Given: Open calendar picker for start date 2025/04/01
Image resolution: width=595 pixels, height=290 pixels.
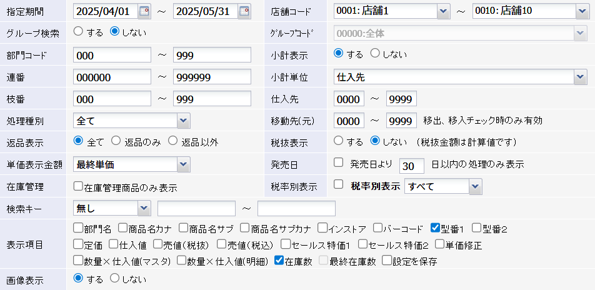Looking at the screenshot, I should coord(144,11).
